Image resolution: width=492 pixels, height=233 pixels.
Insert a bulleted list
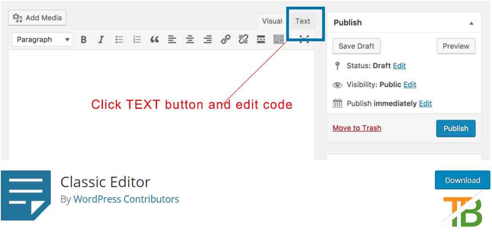point(119,40)
